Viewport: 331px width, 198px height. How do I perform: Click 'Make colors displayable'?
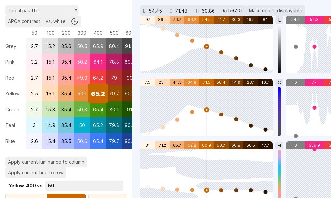pyautogui.click(x=275, y=11)
